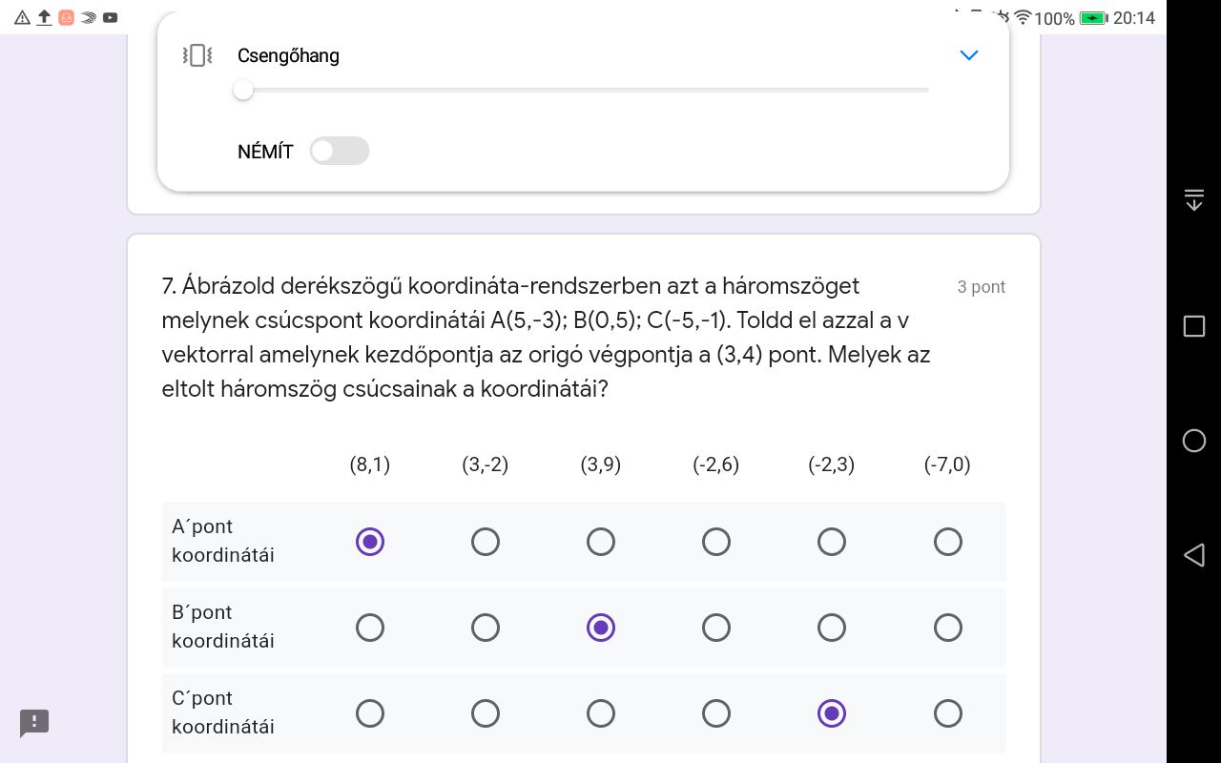This screenshot has width=1221, height=763.
Task: Open recent apps with square icon
Action: pyautogui.click(x=1193, y=326)
